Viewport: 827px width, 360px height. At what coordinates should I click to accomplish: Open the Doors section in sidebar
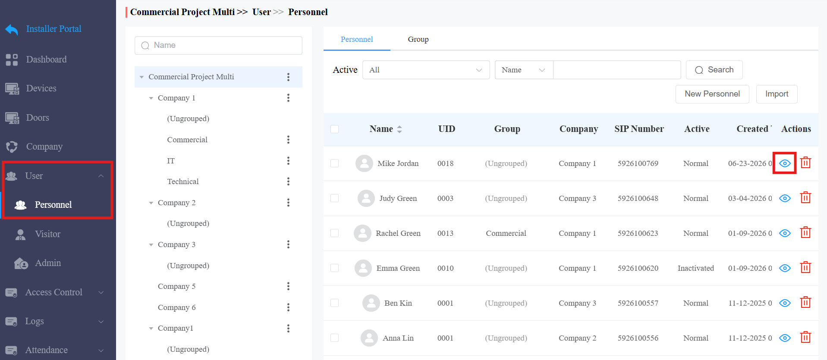click(38, 118)
